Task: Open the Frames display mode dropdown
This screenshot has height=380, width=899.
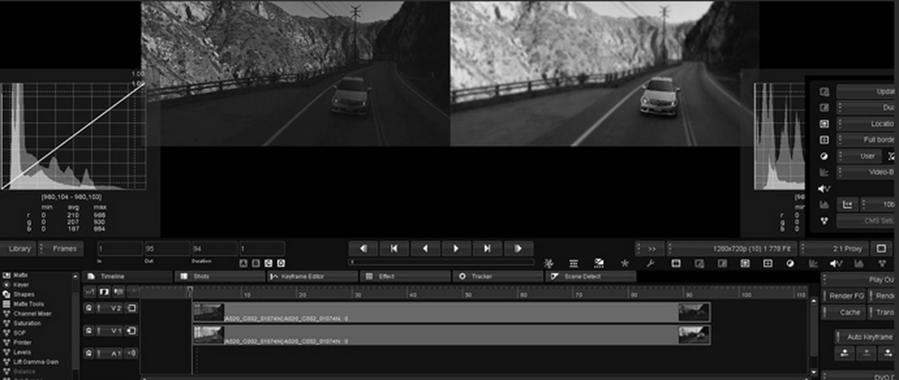Action: pos(61,249)
